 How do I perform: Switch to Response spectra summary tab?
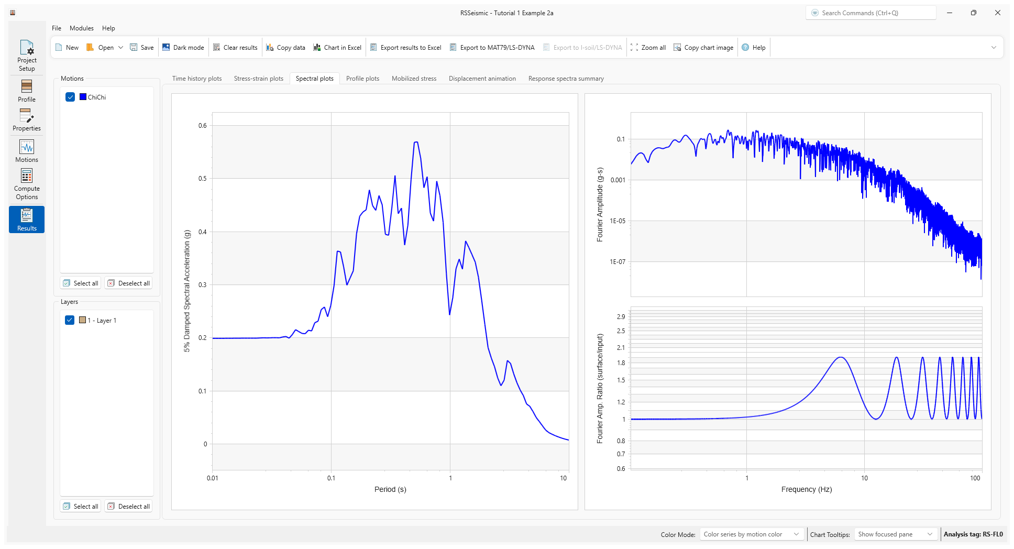pyautogui.click(x=566, y=79)
